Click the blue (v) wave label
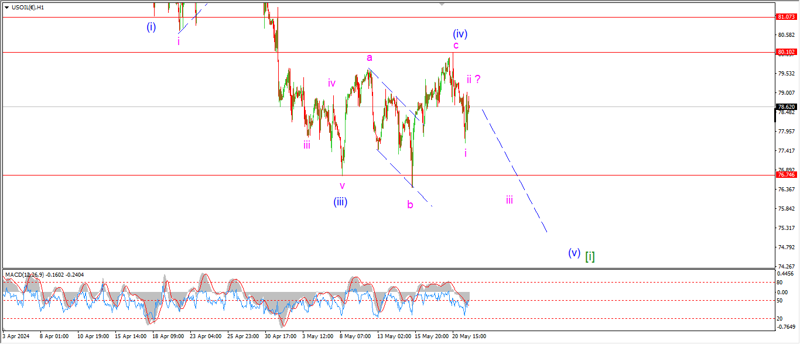This screenshot has width=800, height=344. click(x=574, y=253)
